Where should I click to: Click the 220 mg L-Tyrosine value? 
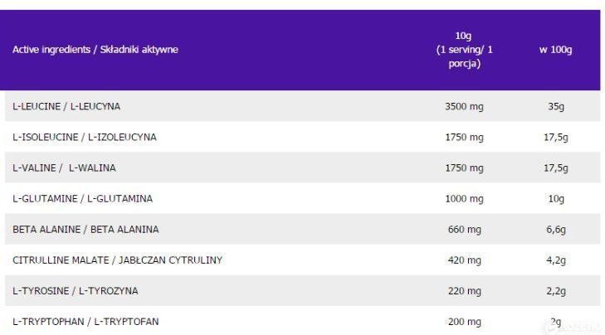click(x=465, y=291)
